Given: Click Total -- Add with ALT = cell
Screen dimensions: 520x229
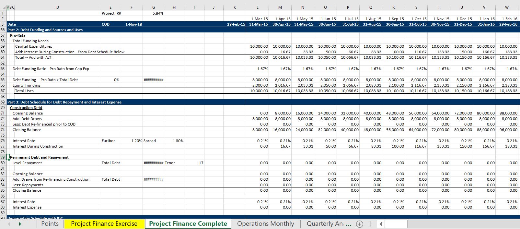Looking at the screenshot, I should click(x=35, y=57).
